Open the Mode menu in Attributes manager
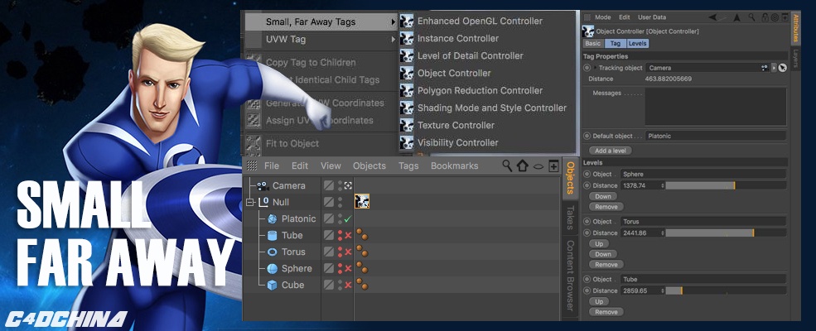The width and height of the screenshot is (816, 331). (x=602, y=17)
